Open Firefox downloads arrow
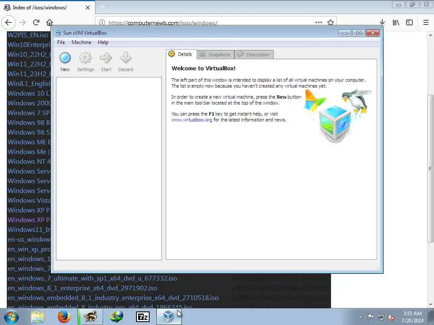 tap(382, 22)
